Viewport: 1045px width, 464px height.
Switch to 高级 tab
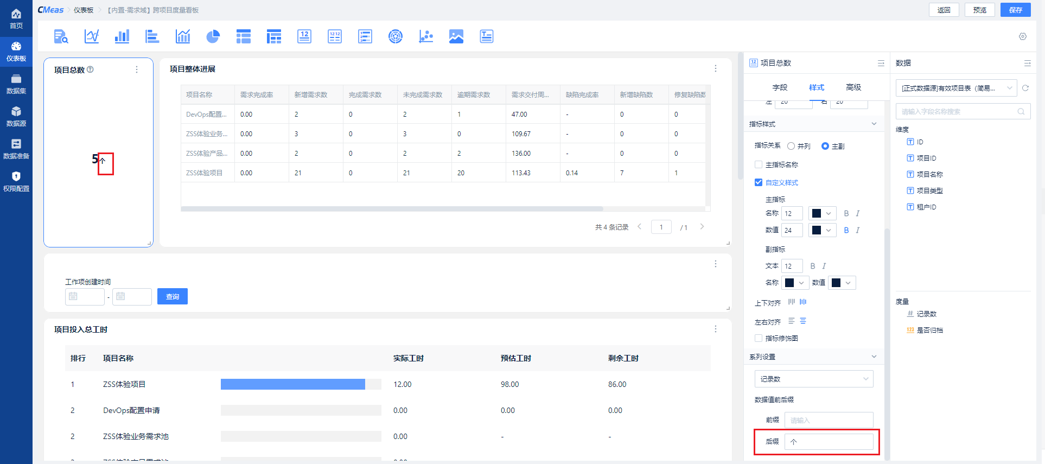coord(853,87)
